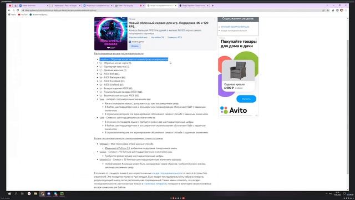Screen dimensions: 355x200
Task: Open Windows taskbar search
Action: pyautogui.click(x=16, y=194)
